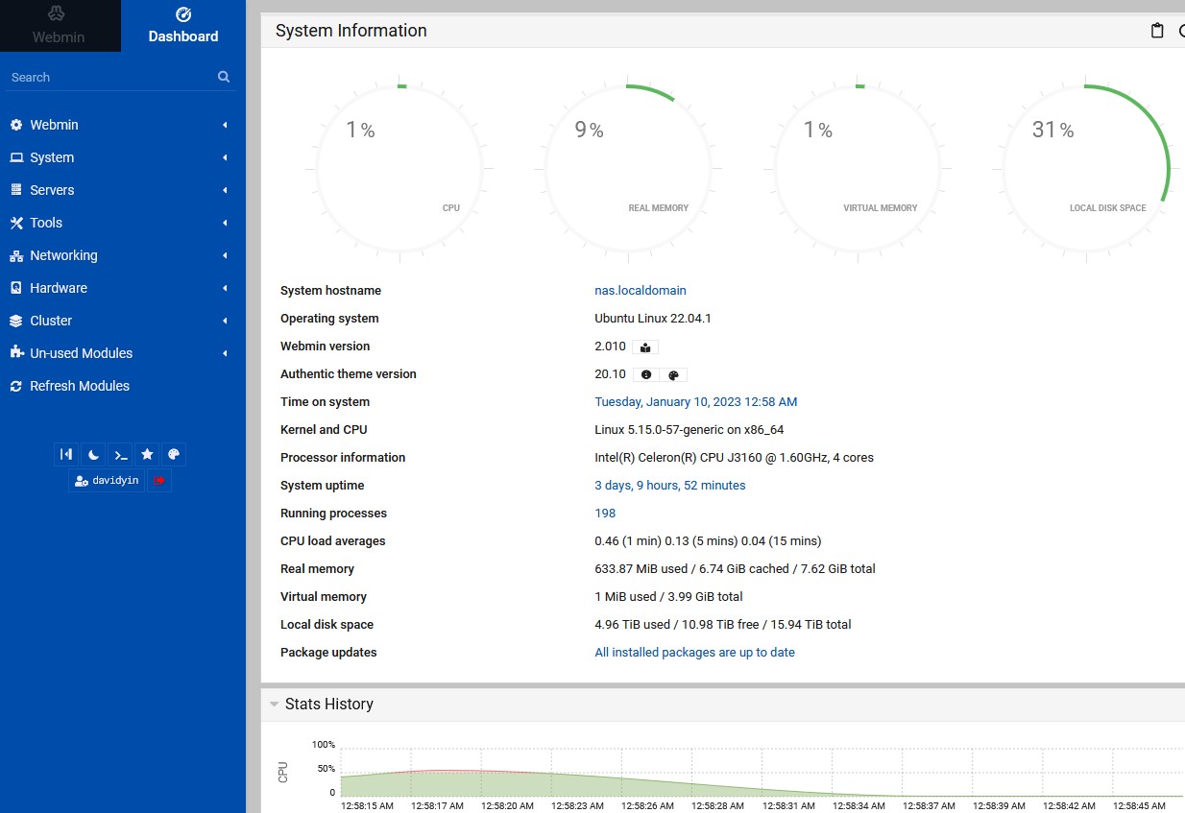Viewport: 1185px width, 813px height.
Task: Collapse the Stats History panel
Action: coord(275,704)
